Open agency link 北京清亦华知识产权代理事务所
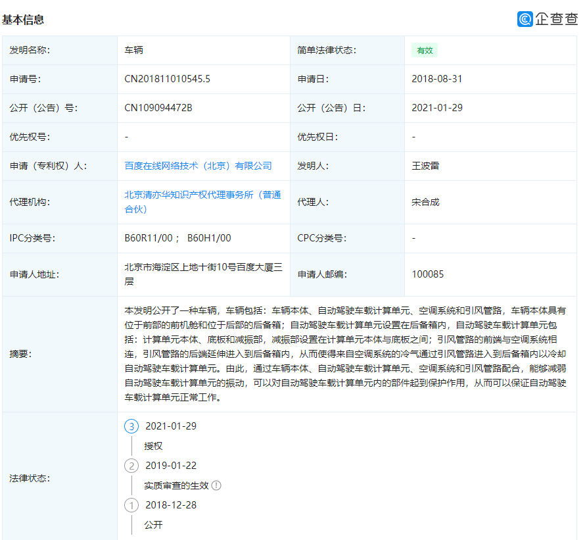Screen dimensions: 585x540 (202, 202)
